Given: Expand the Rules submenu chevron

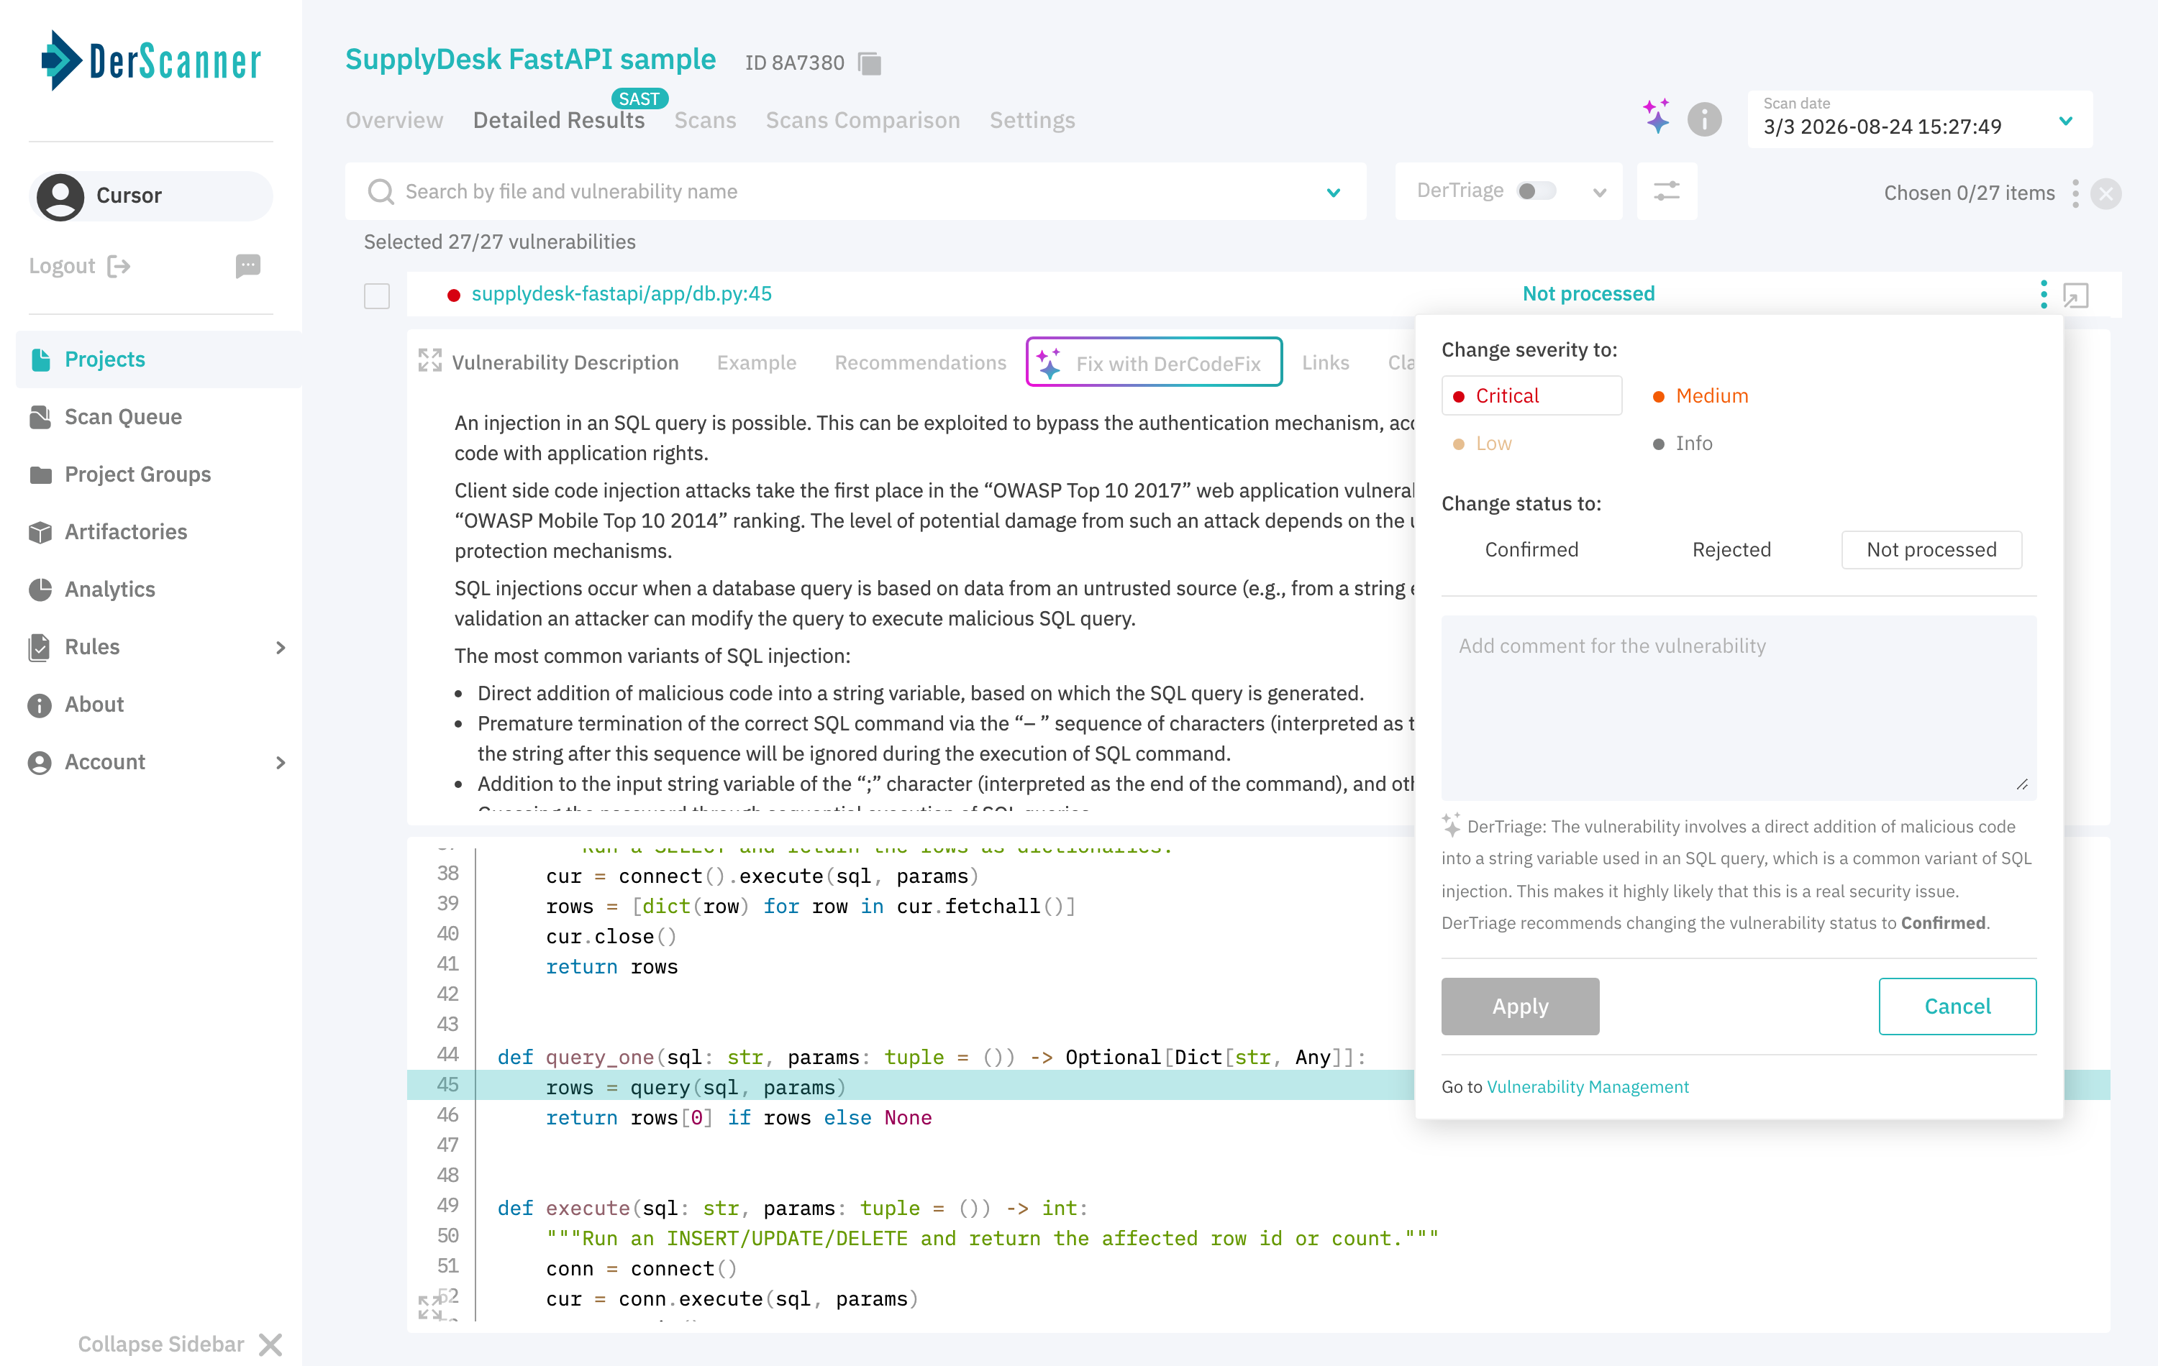Looking at the screenshot, I should point(281,647).
